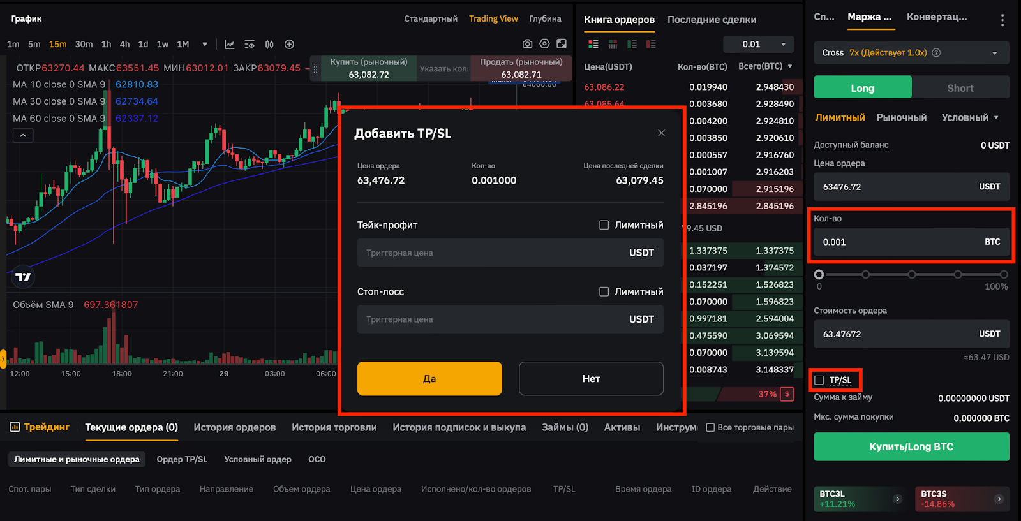The width and height of the screenshot is (1021, 521).
Task: Click the Продать (рыночный) quick sell button
Action: (x=521, y=68)
